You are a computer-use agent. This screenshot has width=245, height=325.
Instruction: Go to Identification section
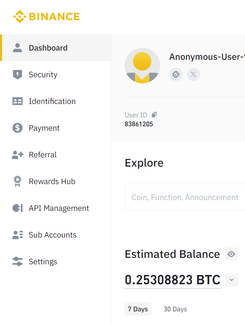point(55,101)
